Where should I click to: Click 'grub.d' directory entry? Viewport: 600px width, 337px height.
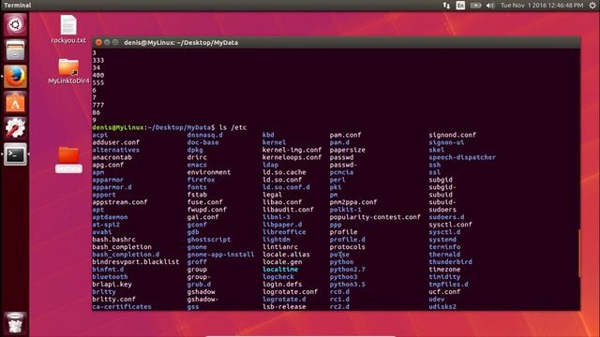pyautogui.click(x=199, y=285)
